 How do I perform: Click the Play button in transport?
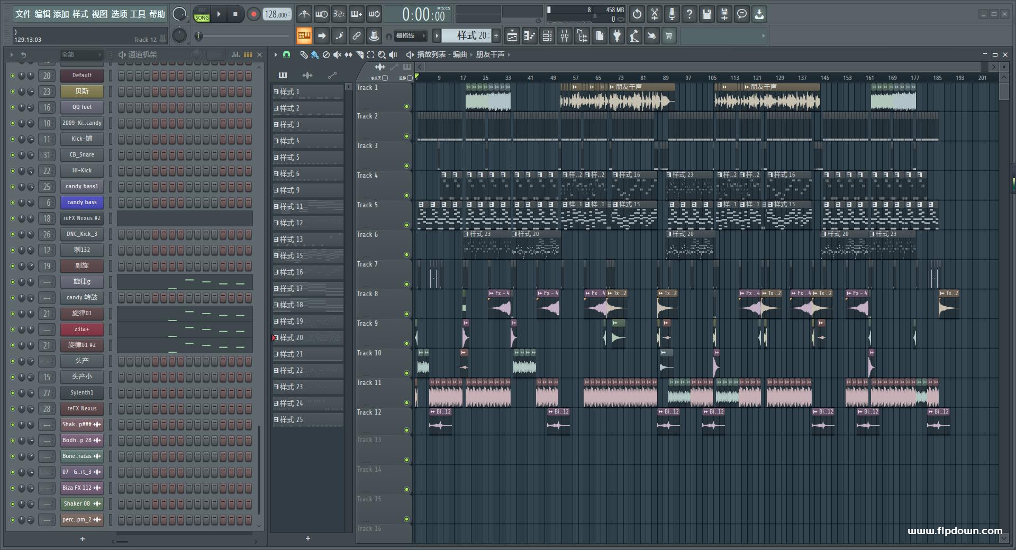point(219,14)
